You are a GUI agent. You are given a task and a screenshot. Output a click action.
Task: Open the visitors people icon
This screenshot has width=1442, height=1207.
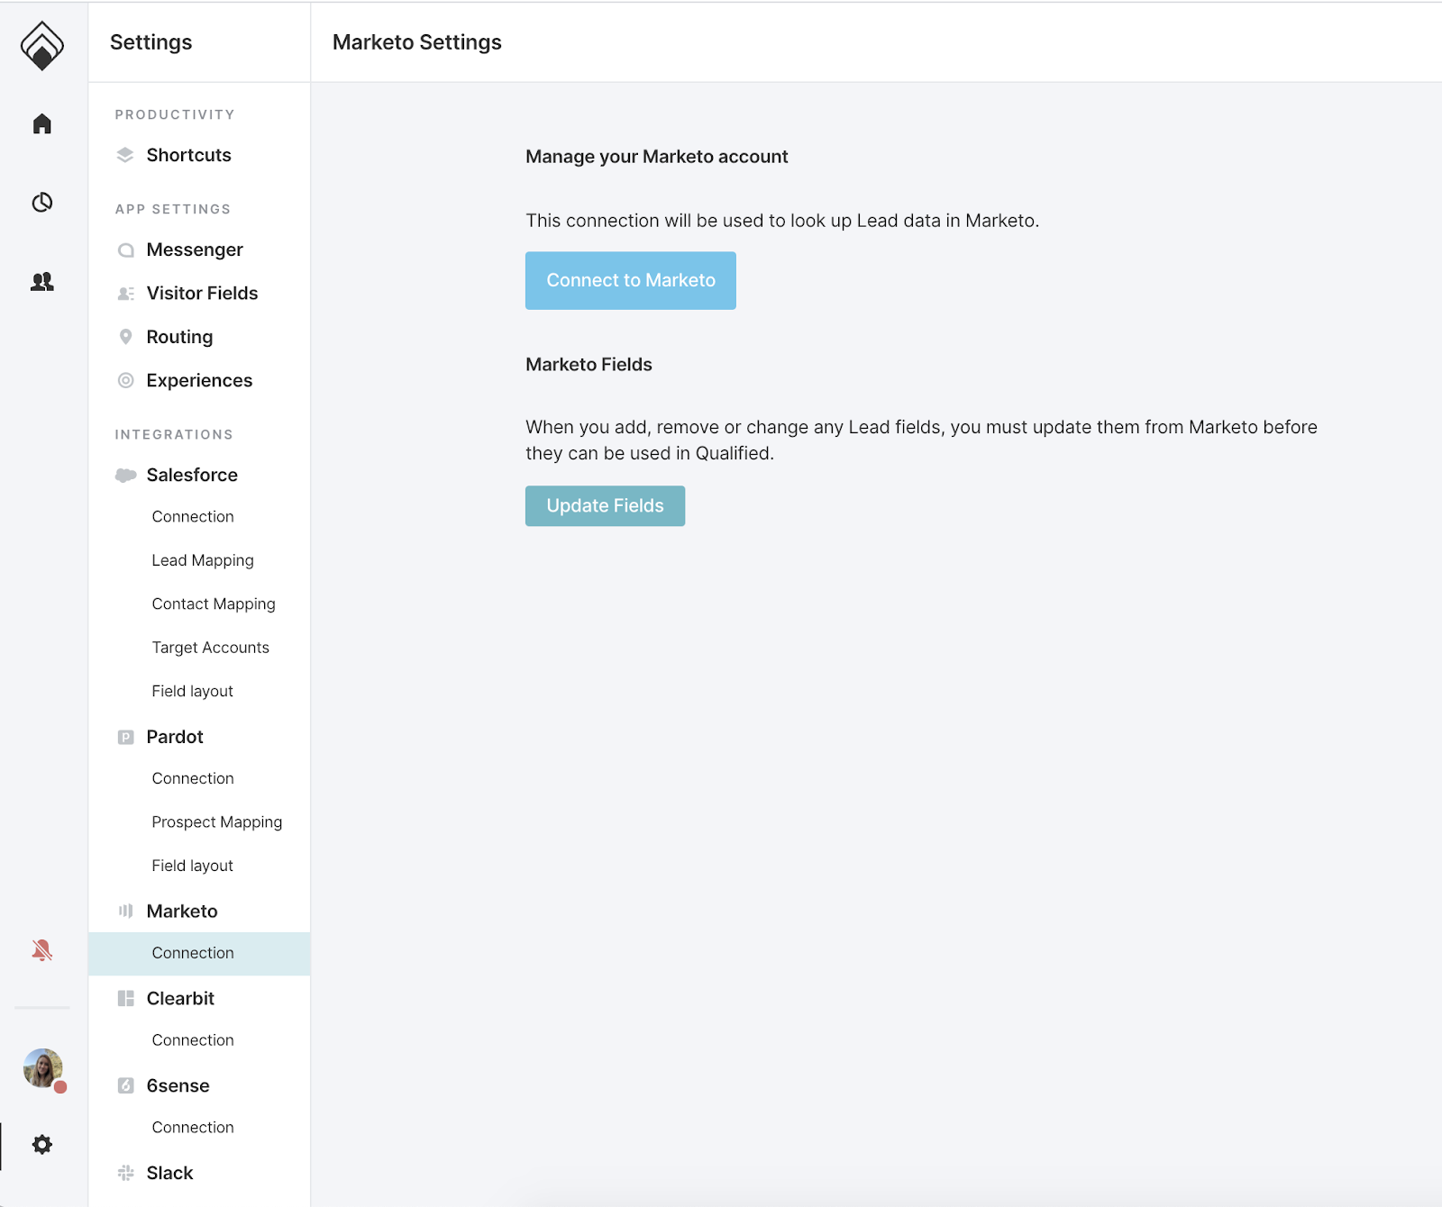[x=42, y=282]
